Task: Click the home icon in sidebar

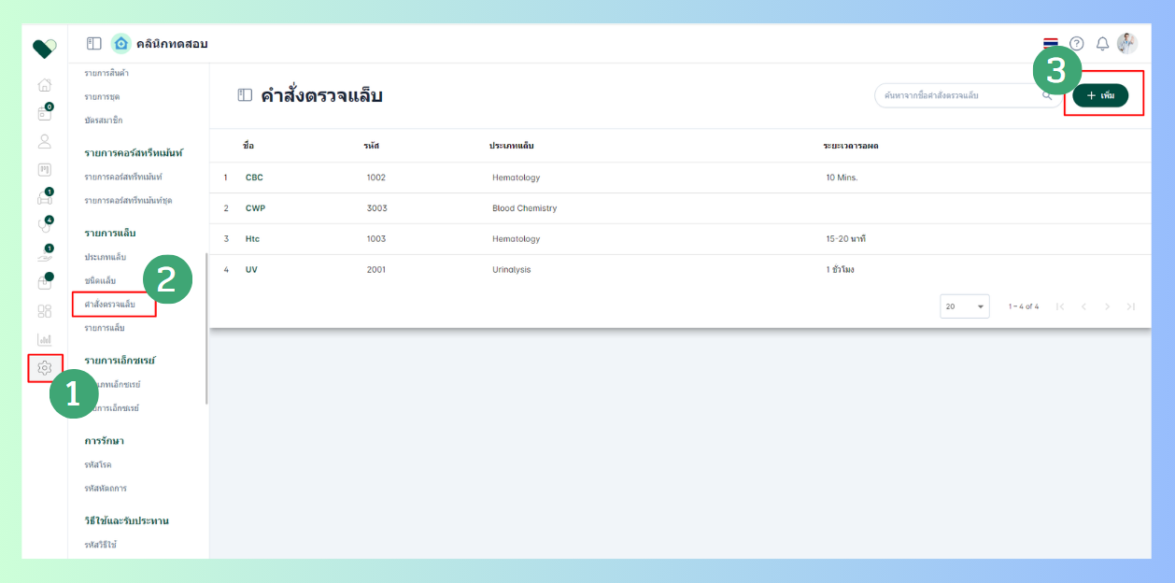Action: [45, 85]
